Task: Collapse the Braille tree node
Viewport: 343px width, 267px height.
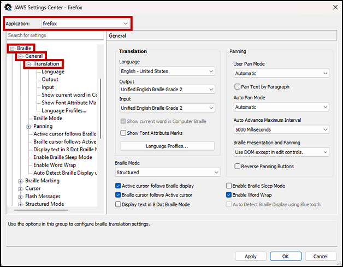Action: coord(12,49)
